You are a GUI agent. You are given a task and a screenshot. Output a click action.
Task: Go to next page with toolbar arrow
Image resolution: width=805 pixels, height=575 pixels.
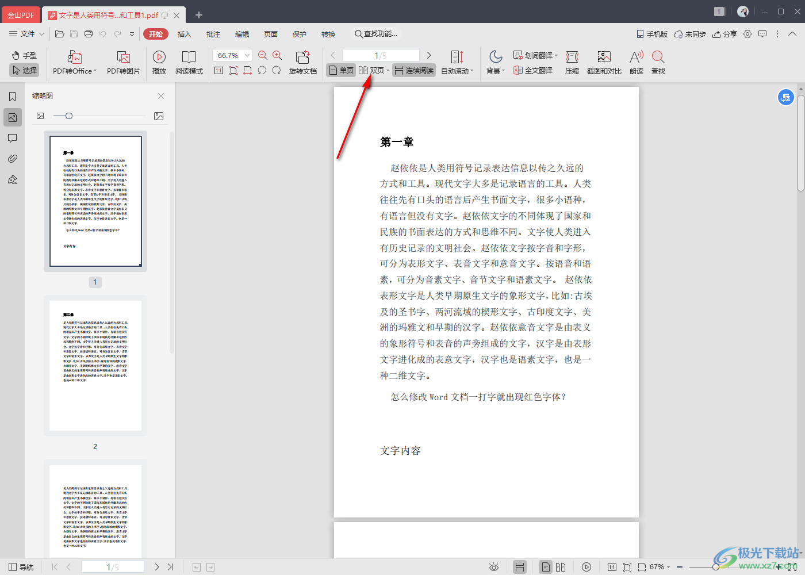pos(429,55)
